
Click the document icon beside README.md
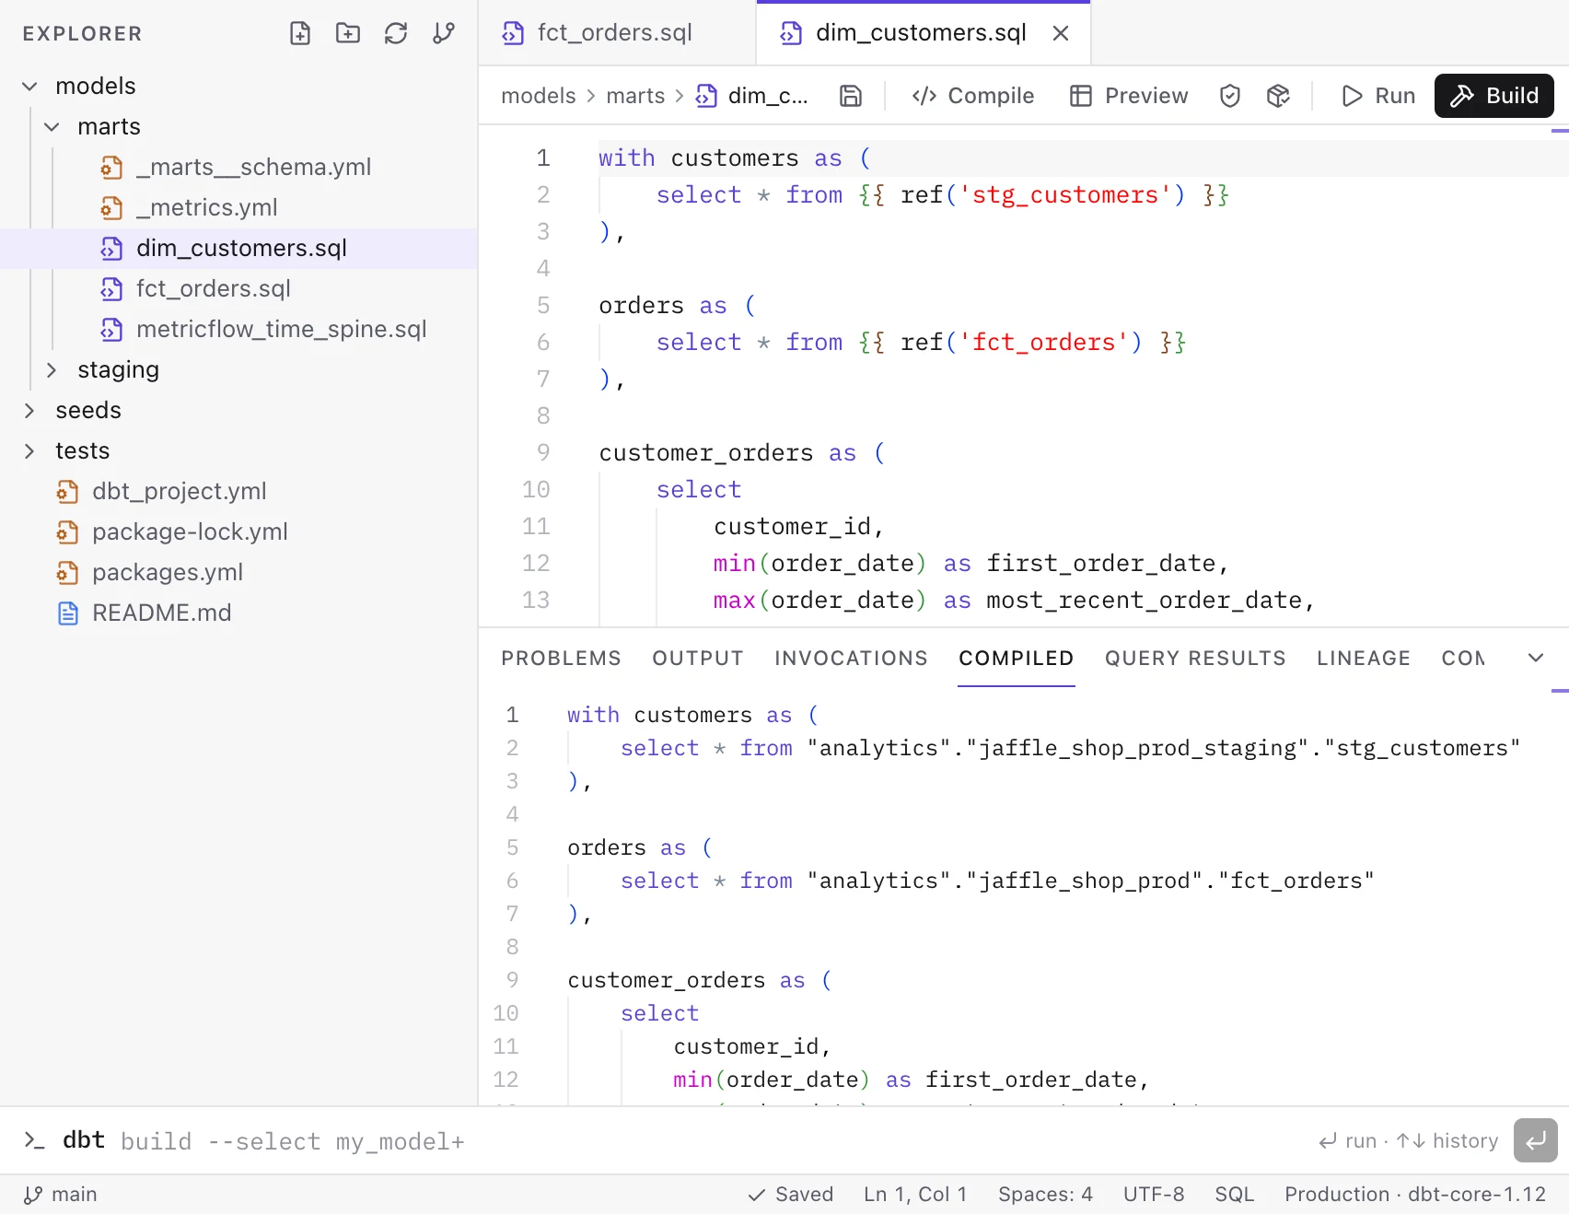point(67,613)
